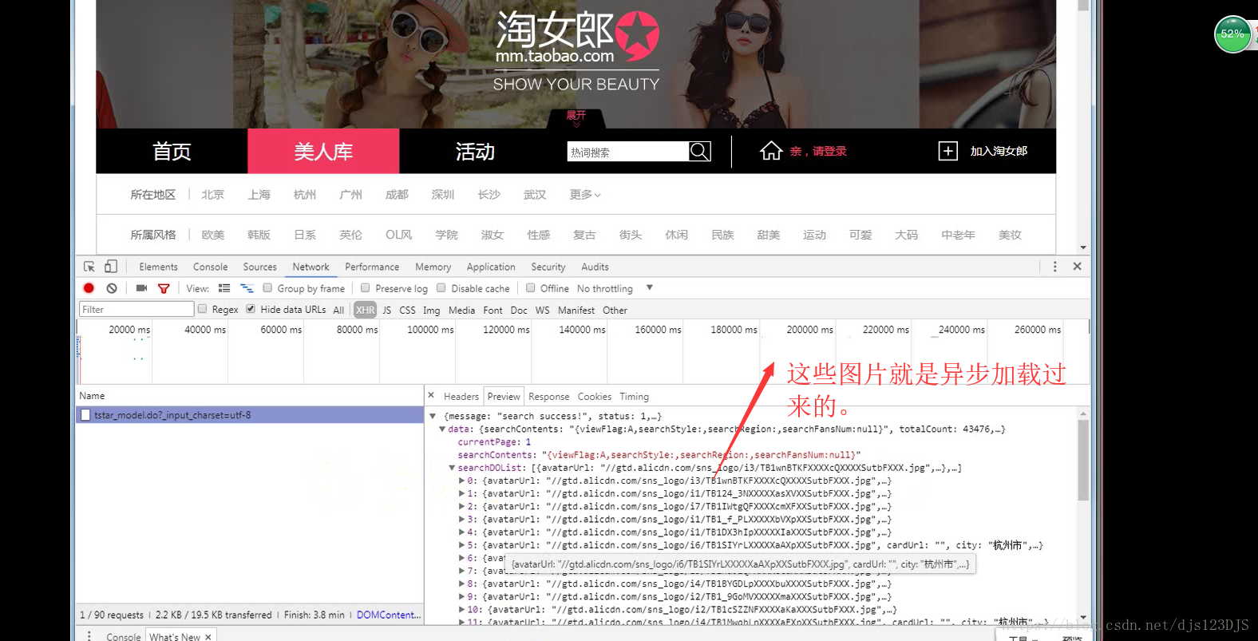1258x641 pixels.
Task: Collapse the root message object
Action: point(433,416)
